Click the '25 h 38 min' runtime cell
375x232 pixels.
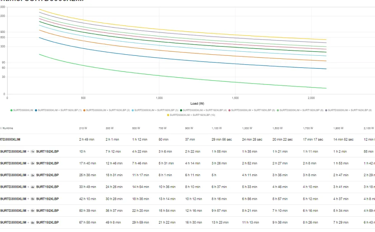88,175
